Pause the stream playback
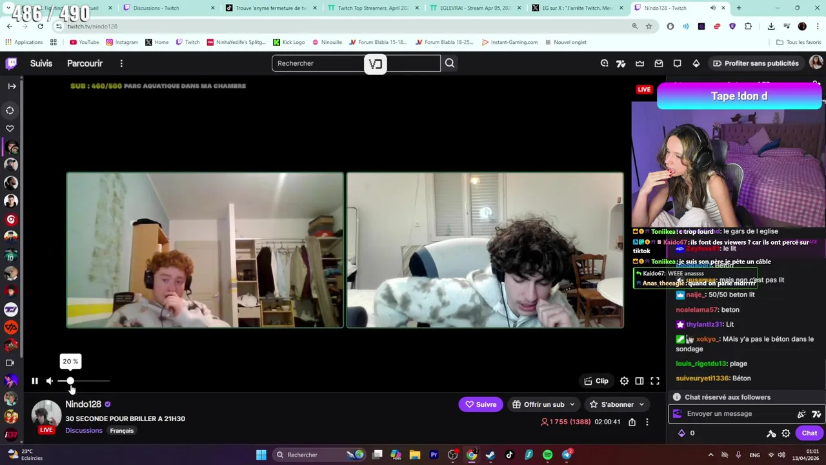Screen dimensions: 826x465 click(34, 381)
